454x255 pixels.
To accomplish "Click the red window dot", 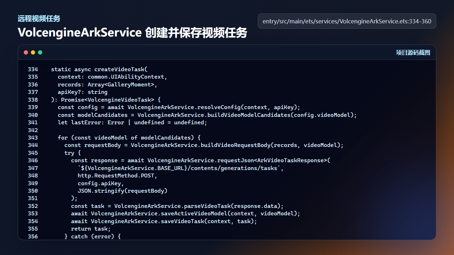I will 26,52.
